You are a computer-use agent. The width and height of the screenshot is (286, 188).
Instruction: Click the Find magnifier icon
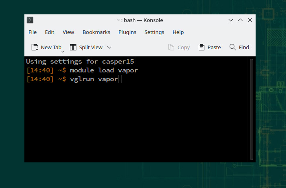click(232, 47)
